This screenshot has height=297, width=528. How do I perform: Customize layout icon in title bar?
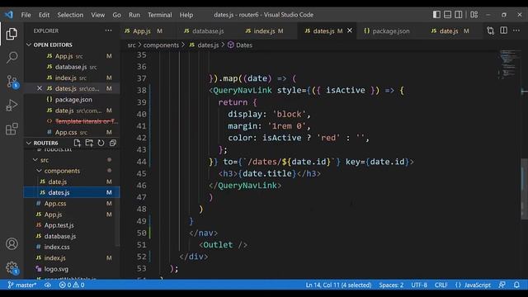click(474, 15)
